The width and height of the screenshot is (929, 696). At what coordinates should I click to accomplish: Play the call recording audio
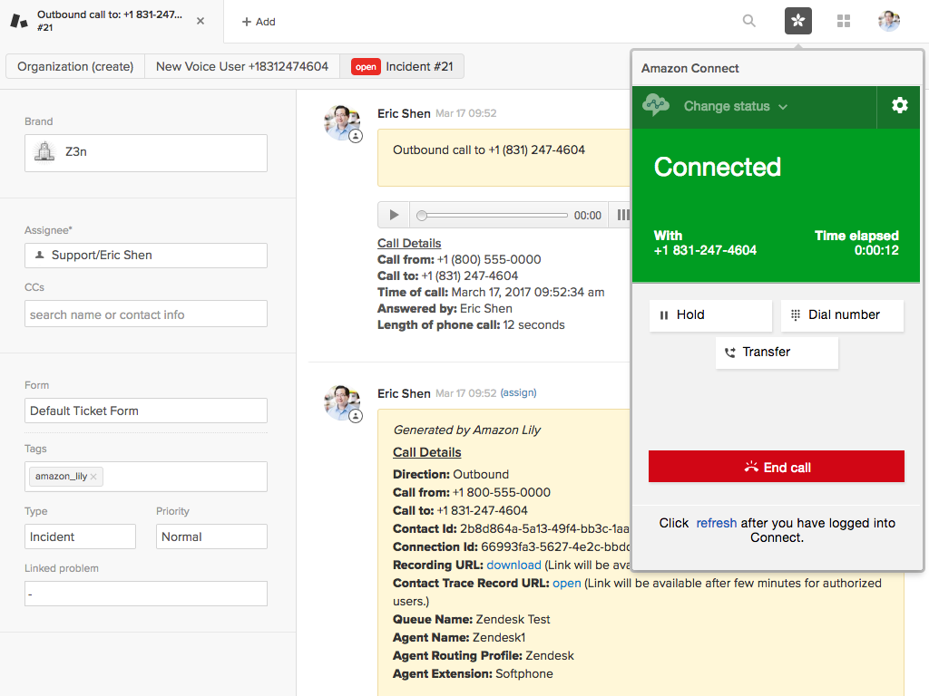coord(394,215)
